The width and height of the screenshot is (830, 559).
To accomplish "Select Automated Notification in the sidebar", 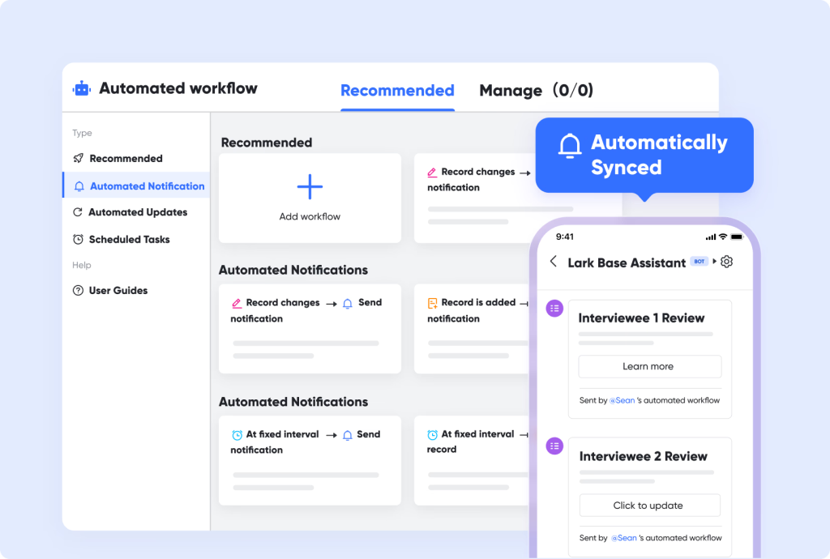I will 136,186.
